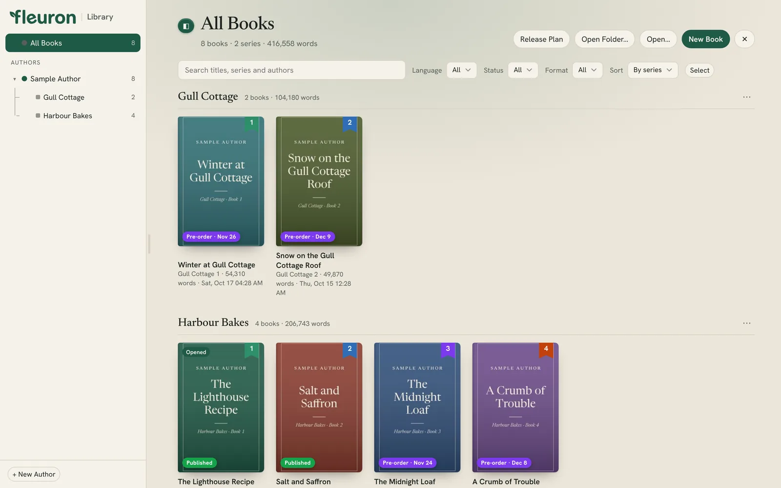
Task: Click the Pre-order Nov 26 badge
Action: point(211,237)
